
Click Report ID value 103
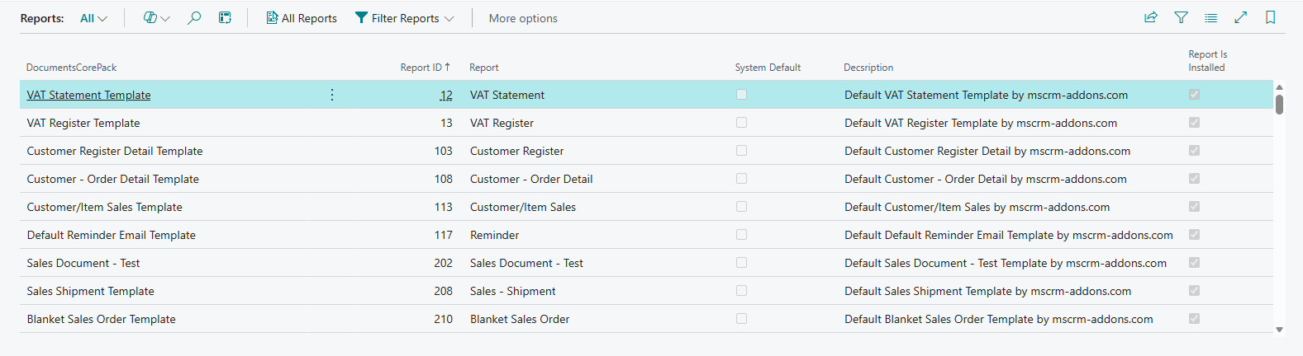coord(444,151)
